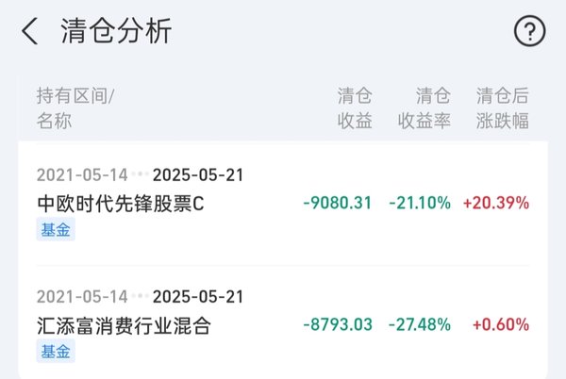
Task: Click the 清仓分析 page title
Action: pos(116,31)
